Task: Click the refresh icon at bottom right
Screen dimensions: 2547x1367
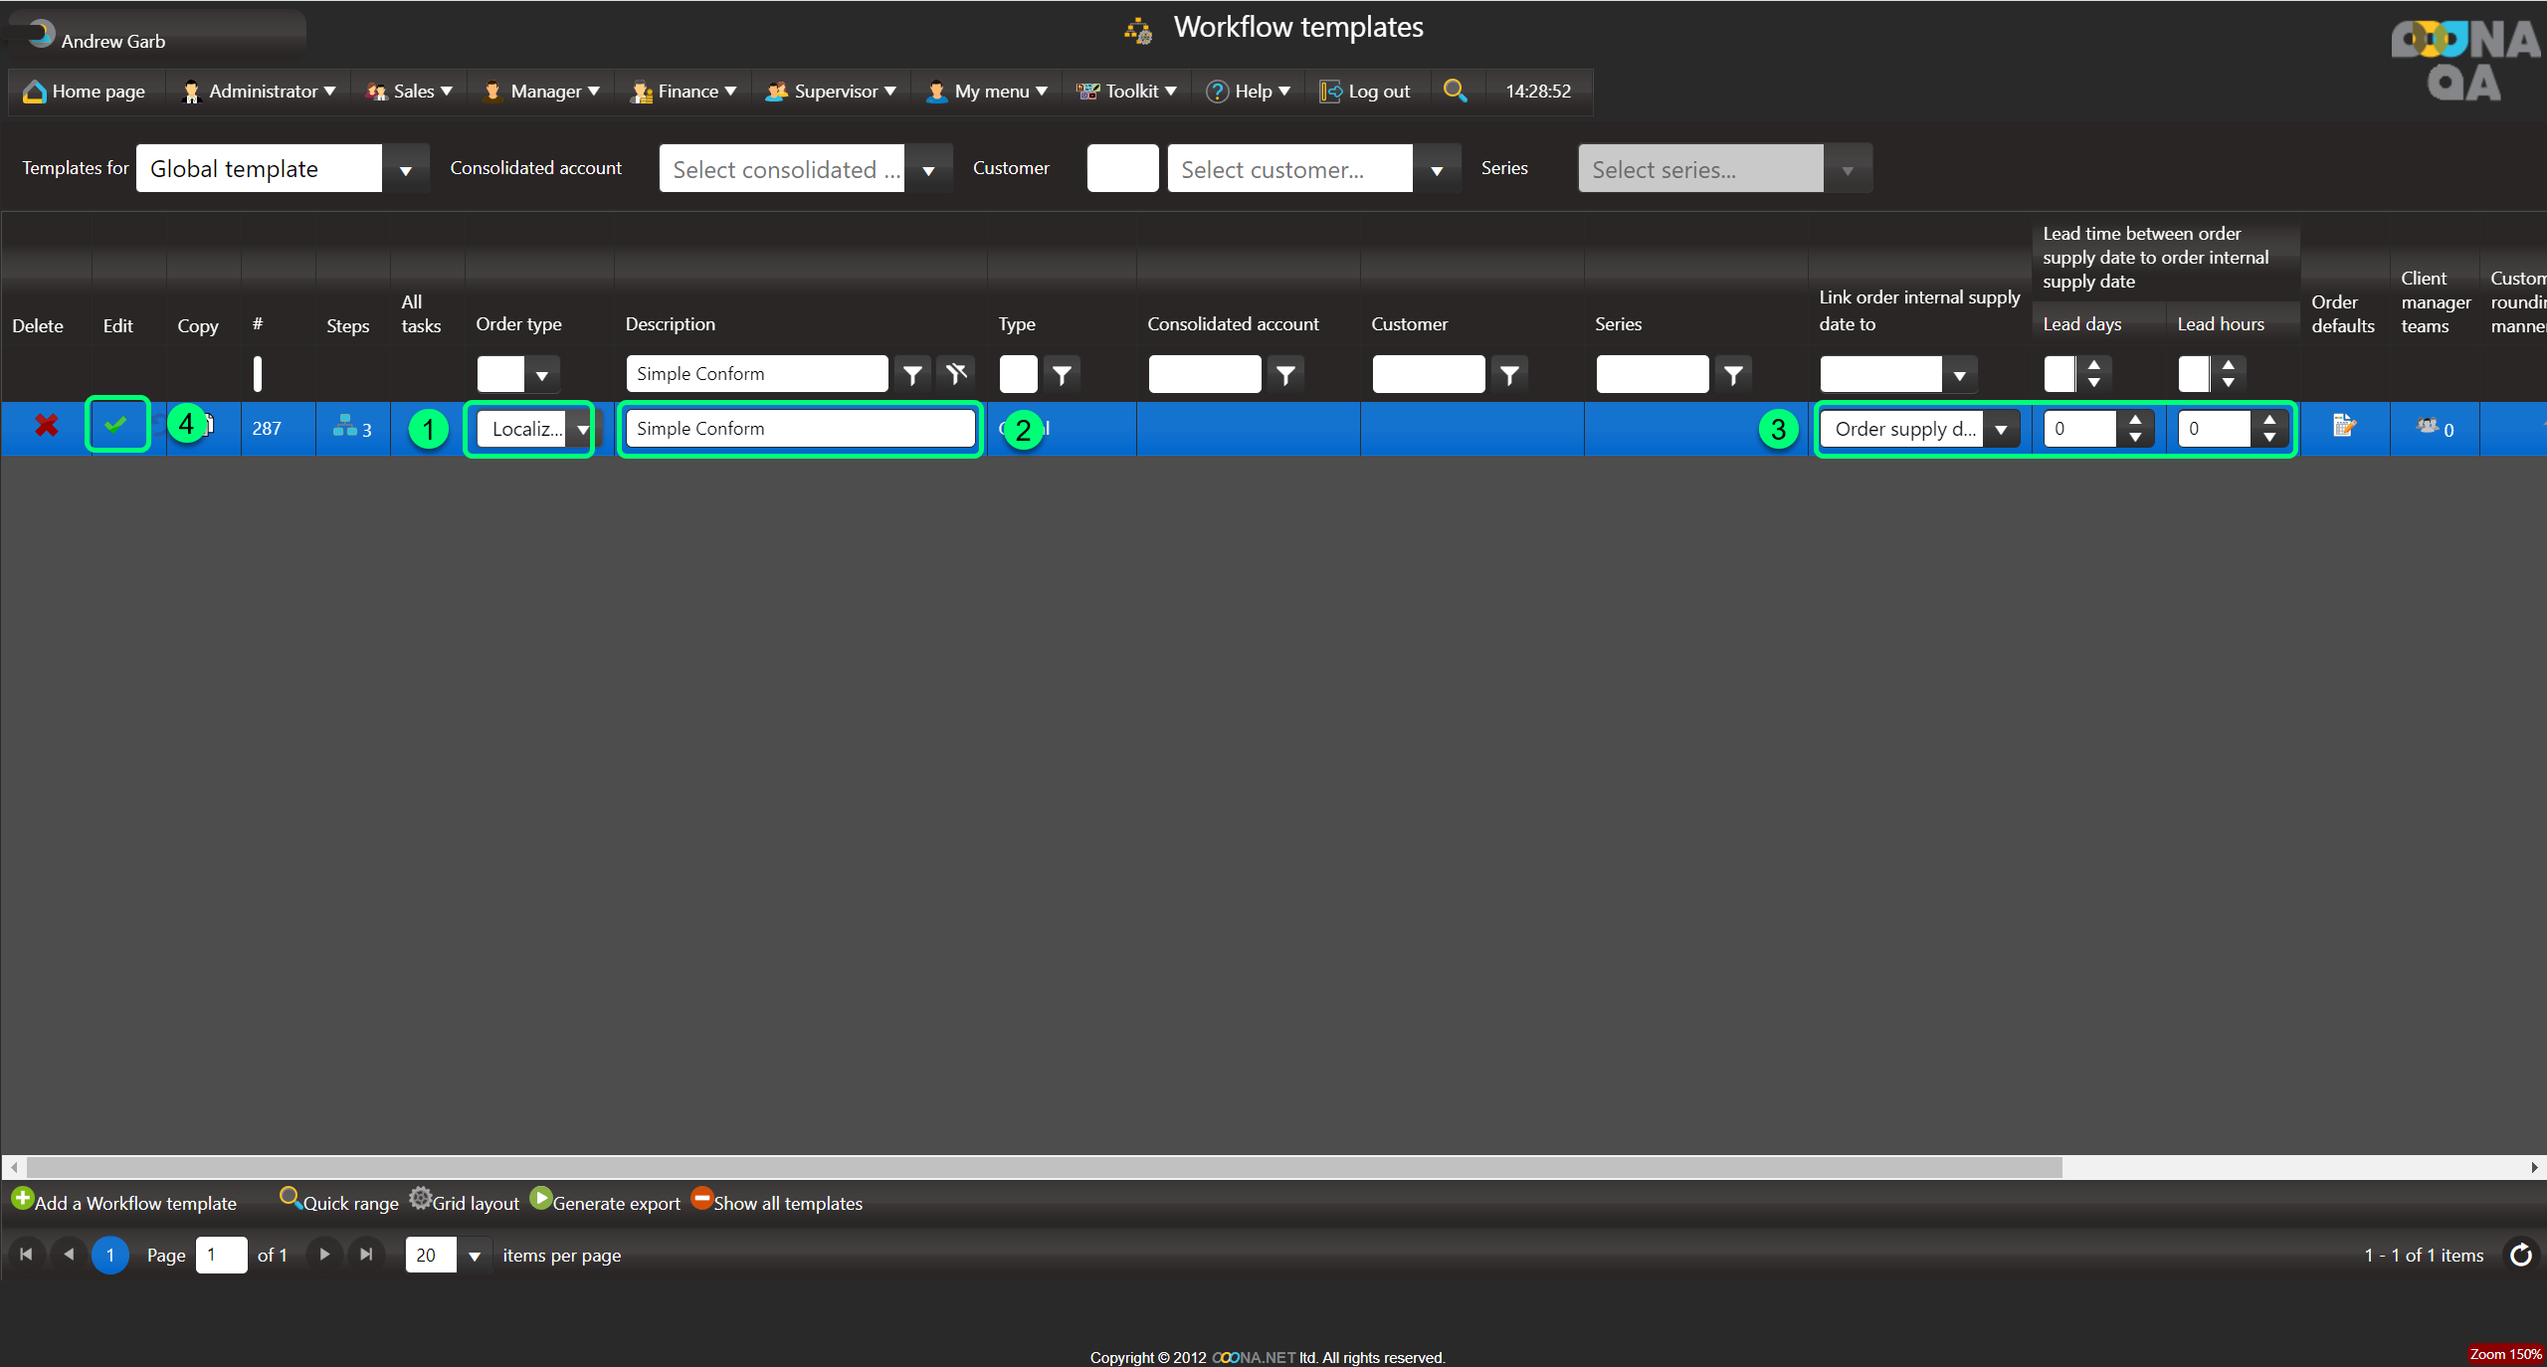Action: (x=2520, y=1255)
